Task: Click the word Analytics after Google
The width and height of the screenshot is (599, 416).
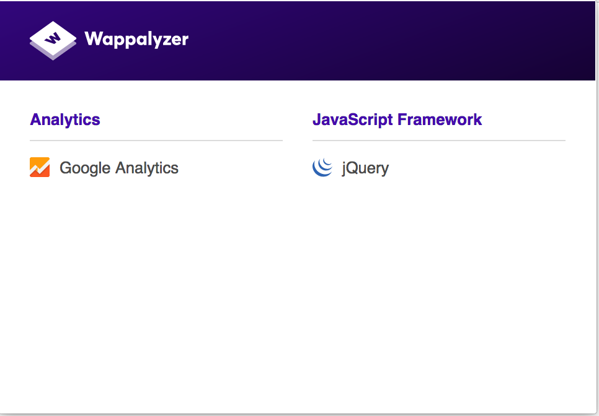Action: 147,168
